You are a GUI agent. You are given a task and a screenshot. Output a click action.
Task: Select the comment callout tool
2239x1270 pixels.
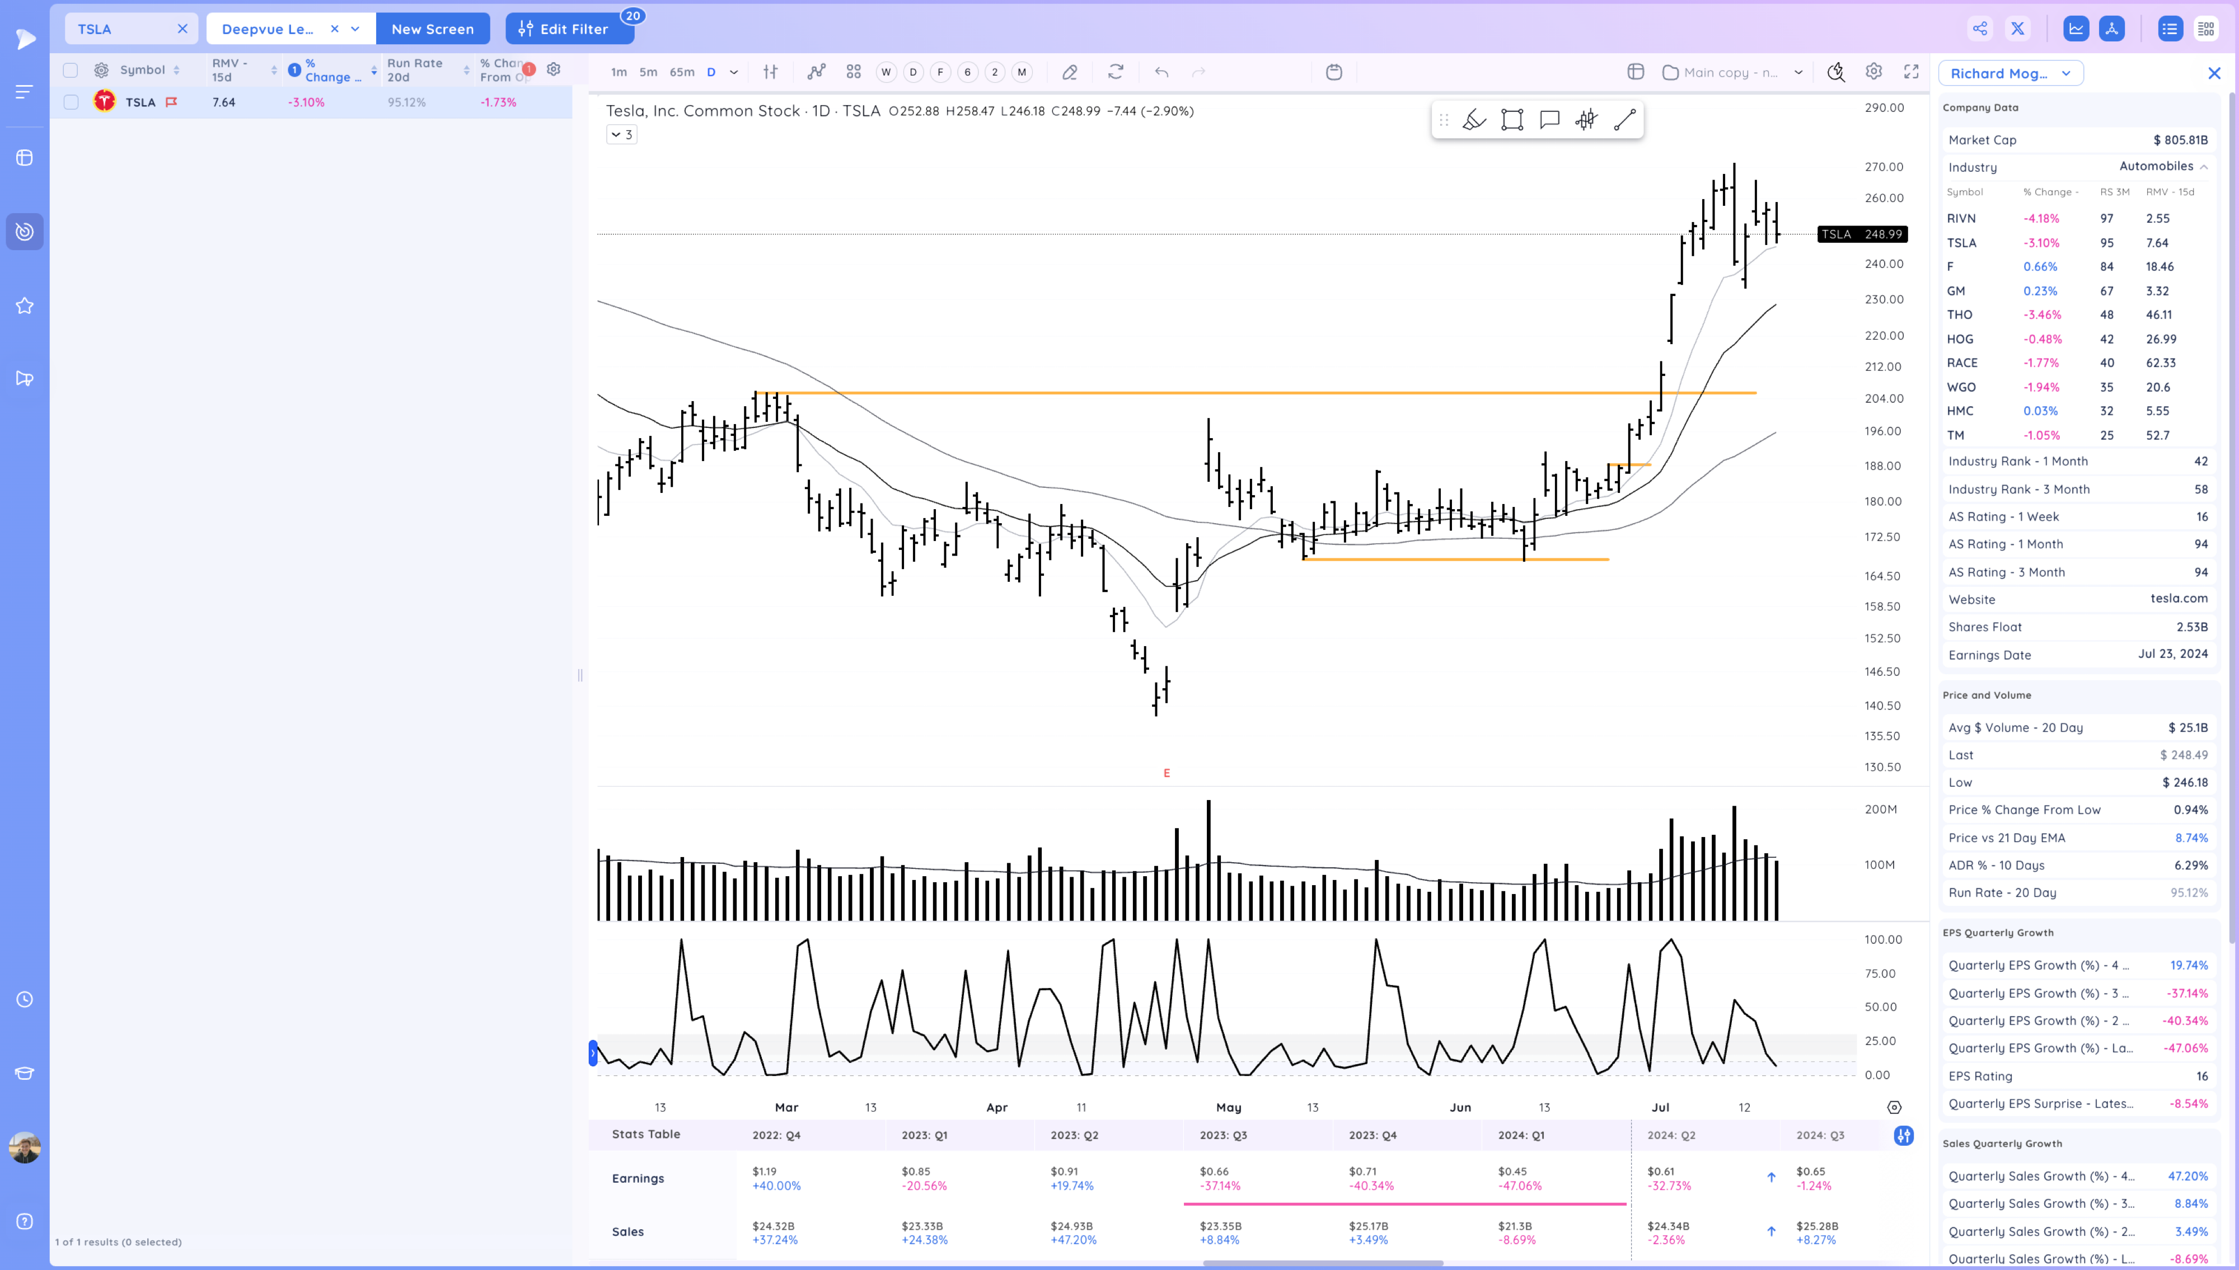1550,120
